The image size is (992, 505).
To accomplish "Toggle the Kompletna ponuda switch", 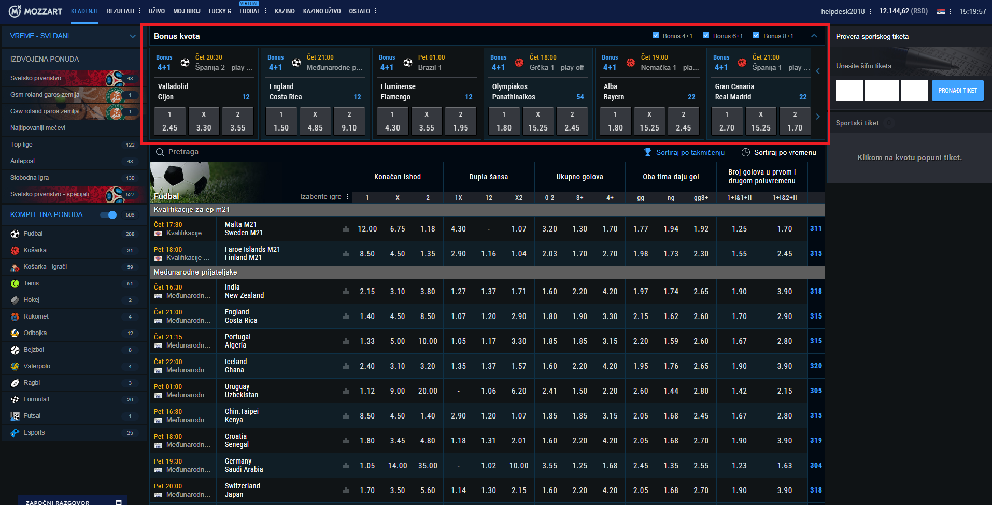I will click(108, 215).
